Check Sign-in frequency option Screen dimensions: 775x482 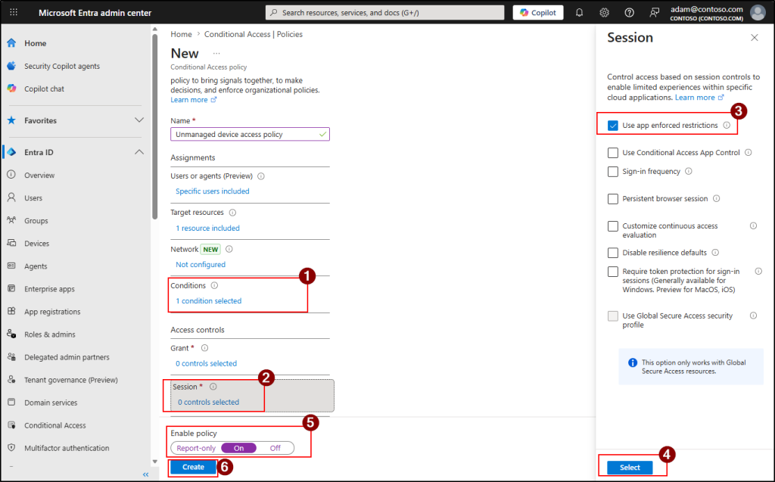613,172
